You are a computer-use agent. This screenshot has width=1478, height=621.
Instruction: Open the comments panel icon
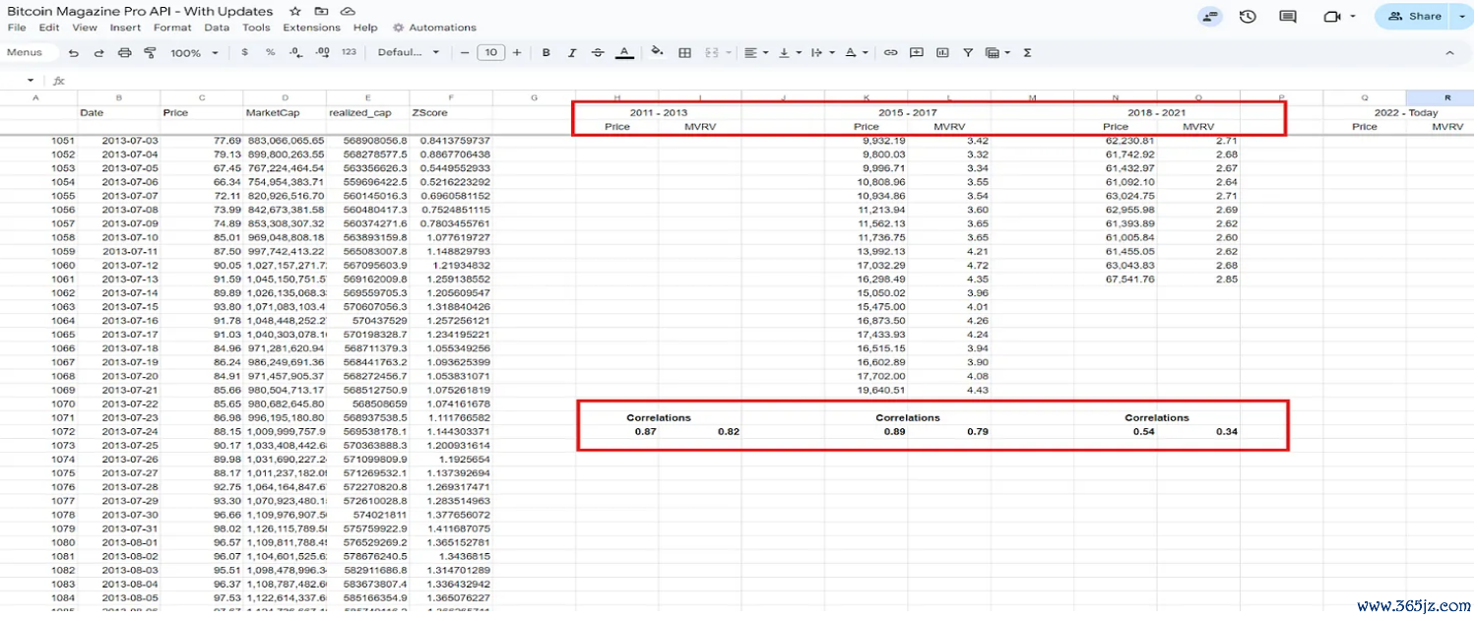(x=1288, y=16)
